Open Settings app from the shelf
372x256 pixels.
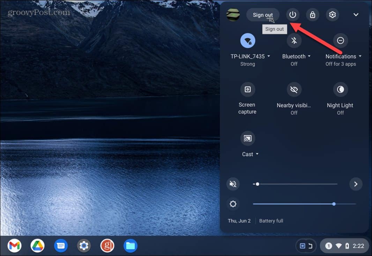84,246
